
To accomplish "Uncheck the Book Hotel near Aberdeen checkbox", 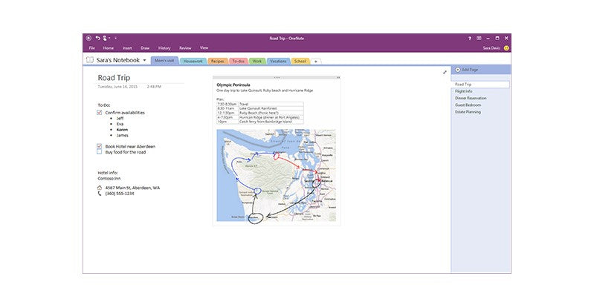I will [100, 146].
